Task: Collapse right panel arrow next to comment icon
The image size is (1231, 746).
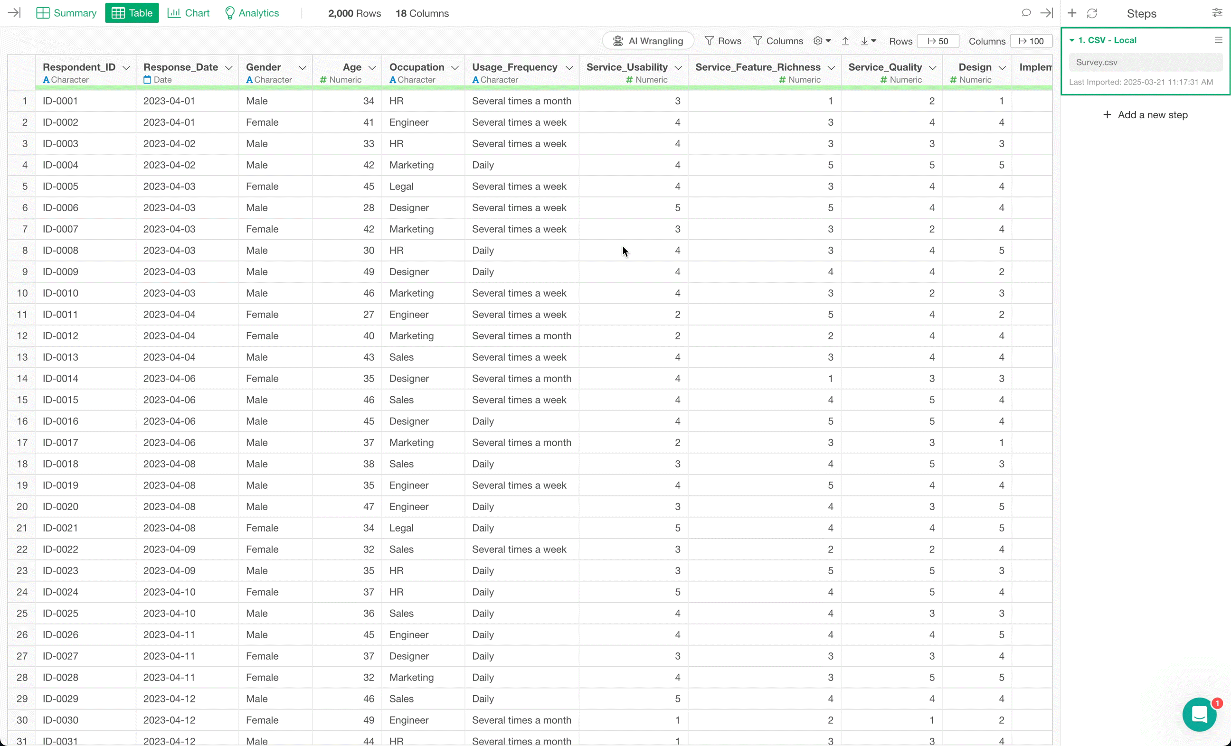Action: [1047, 13]
